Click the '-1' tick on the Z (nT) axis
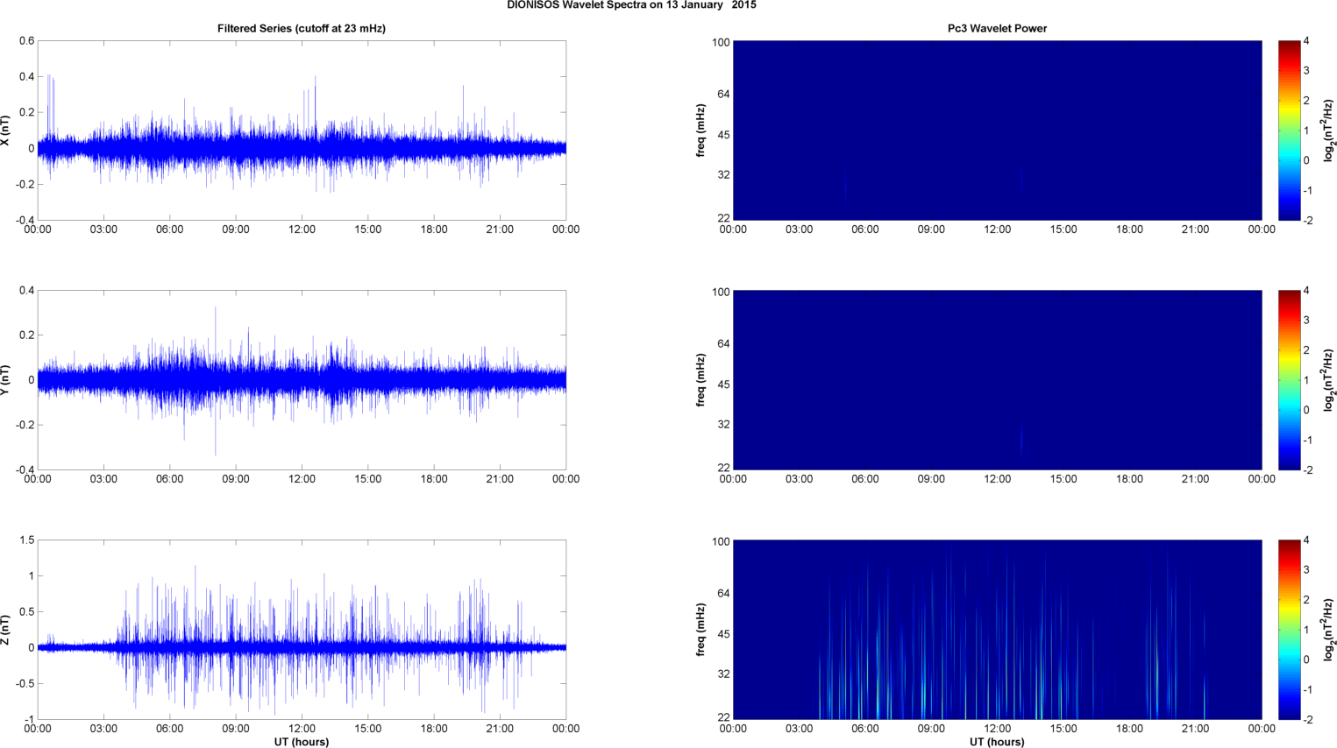Viewport: 1337px width, 748px height. (x=29, y=720)
